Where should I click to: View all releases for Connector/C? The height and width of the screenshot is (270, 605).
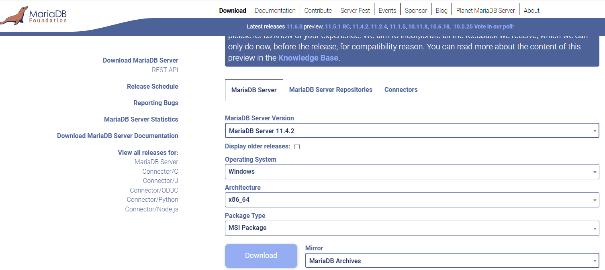(x=160, y=171)
